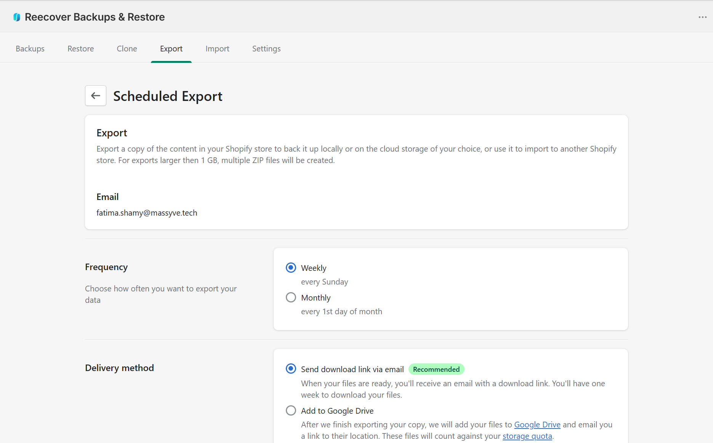Click the Monthly option label text
713x443 pixels.
click(x=316, y=298)
